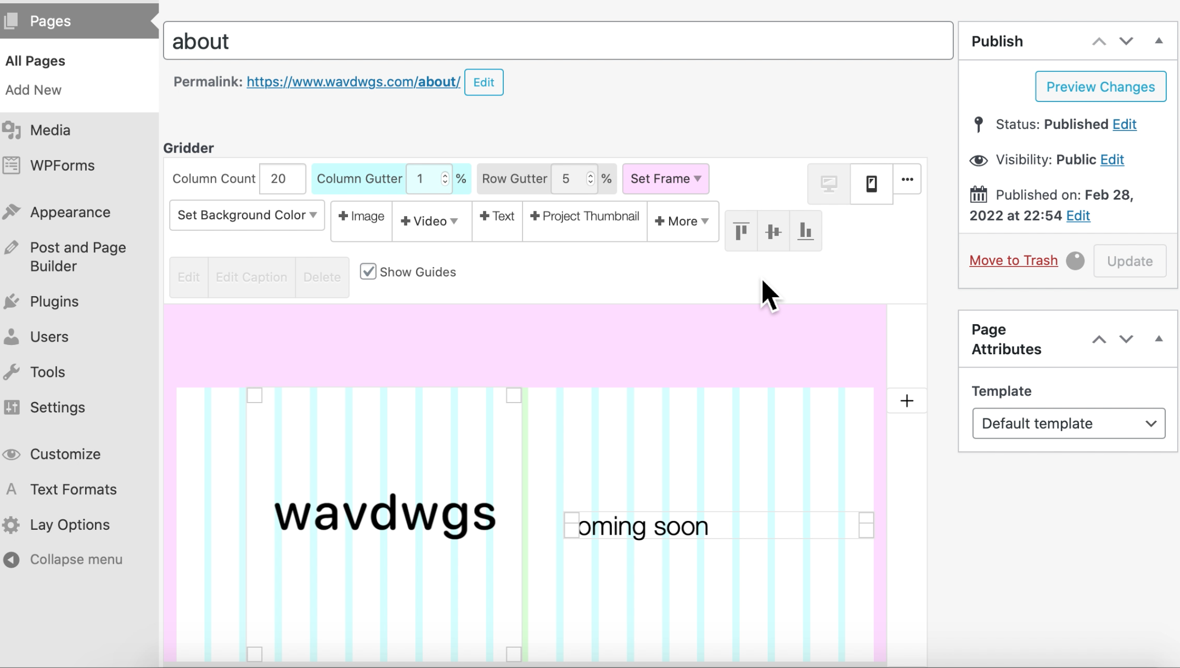Adjust the Column Gutter stepper arrows
1180x668 pixels.
pos(445,179)
